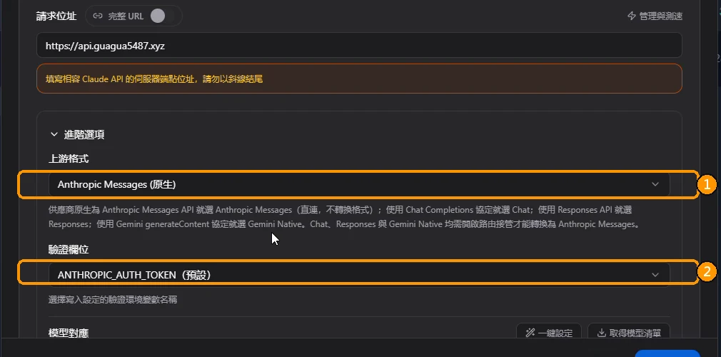Click the orange notice about Claude API endpoint
Viewport: 721px width, 357px height.
tap(359, 79)
